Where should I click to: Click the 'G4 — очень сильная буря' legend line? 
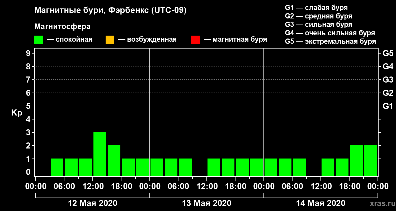click(x=330, y=33)
